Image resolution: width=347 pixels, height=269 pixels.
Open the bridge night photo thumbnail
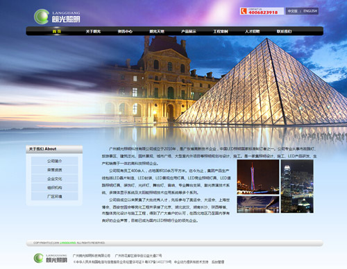click(258, 205)
